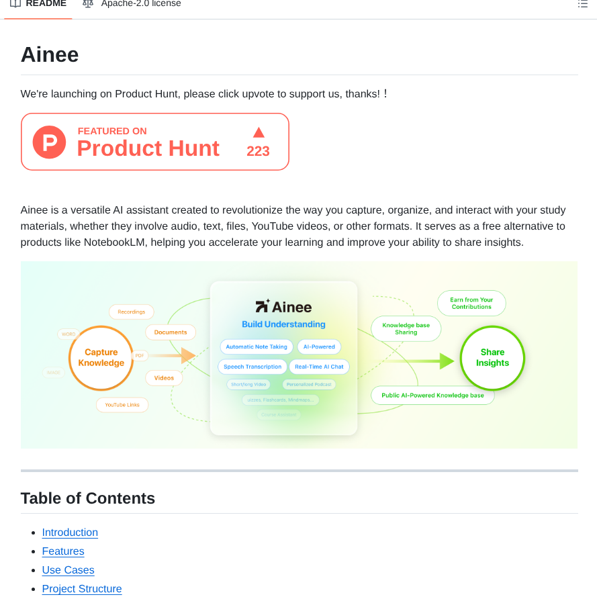Viewport: 597px width, 597px height.
Task: Click the Product Hunt upvote arrow
Action: pos(259,132)
